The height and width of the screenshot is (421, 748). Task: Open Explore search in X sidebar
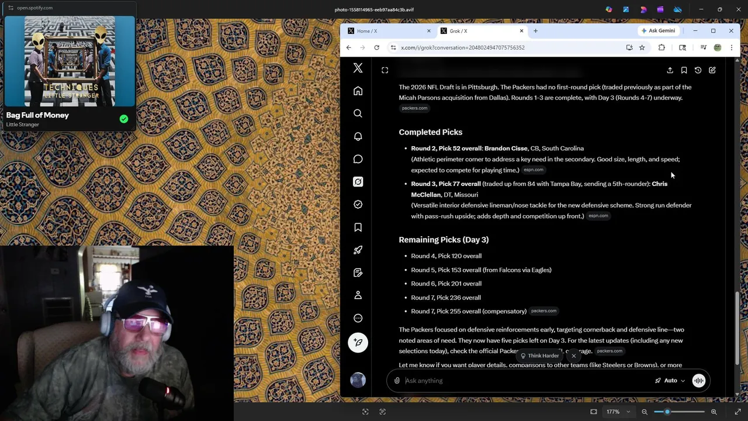[x=358, y=113]
